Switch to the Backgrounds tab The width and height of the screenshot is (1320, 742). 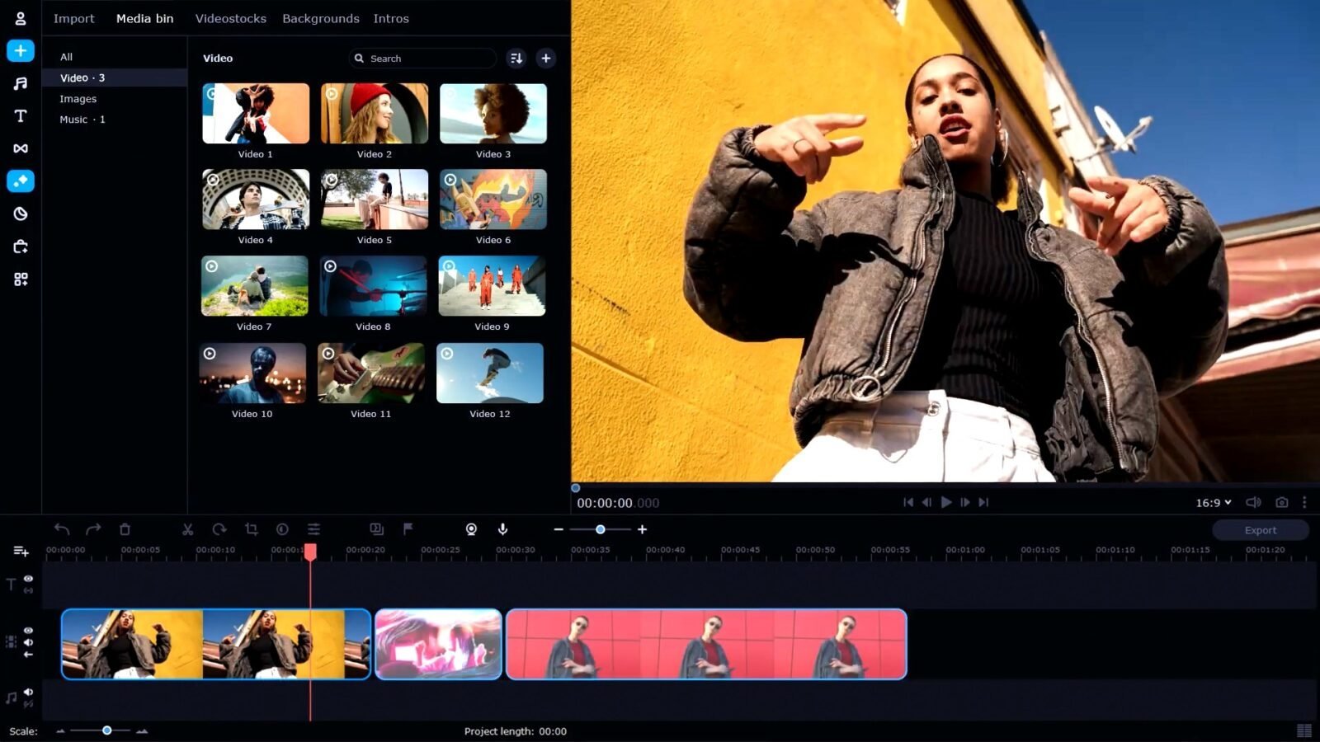point(320,18)
